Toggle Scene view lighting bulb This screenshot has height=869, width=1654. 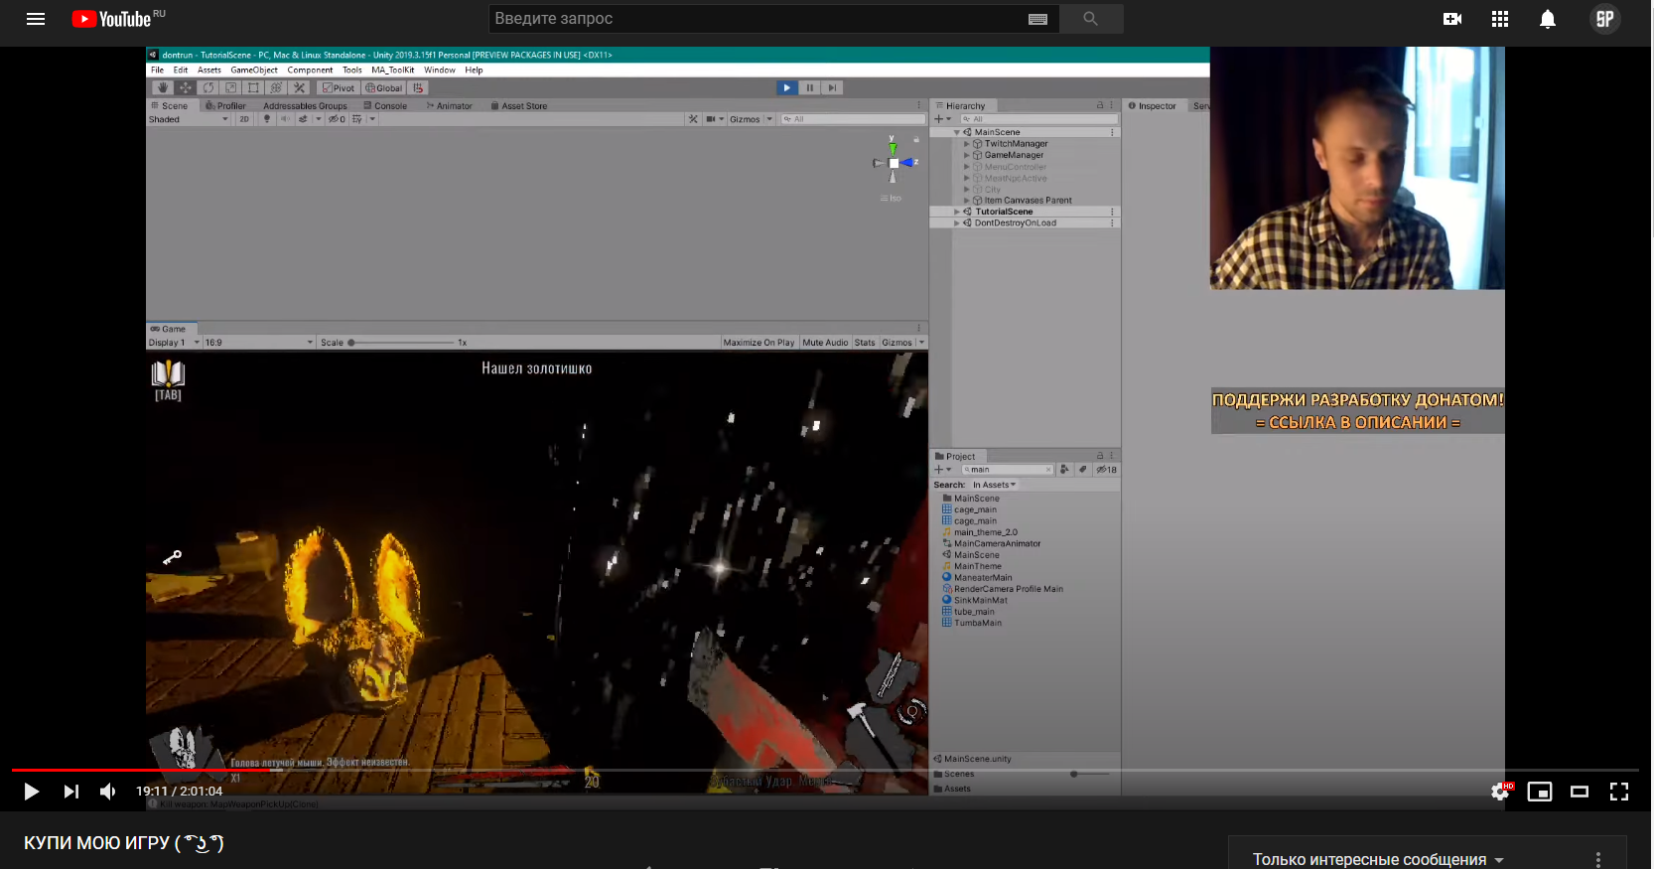266,119
